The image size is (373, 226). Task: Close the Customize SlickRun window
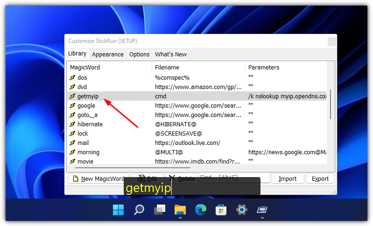[332, 42]
